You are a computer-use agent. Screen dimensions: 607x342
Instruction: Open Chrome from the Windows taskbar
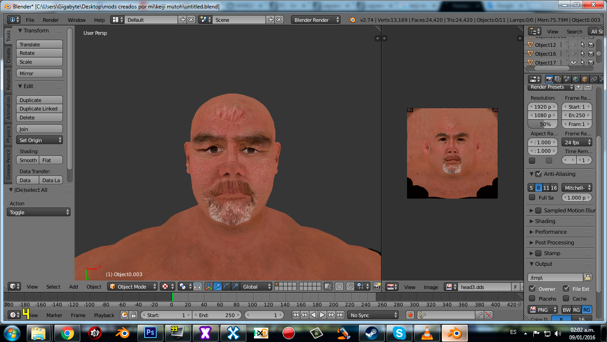tap(67, 333)
